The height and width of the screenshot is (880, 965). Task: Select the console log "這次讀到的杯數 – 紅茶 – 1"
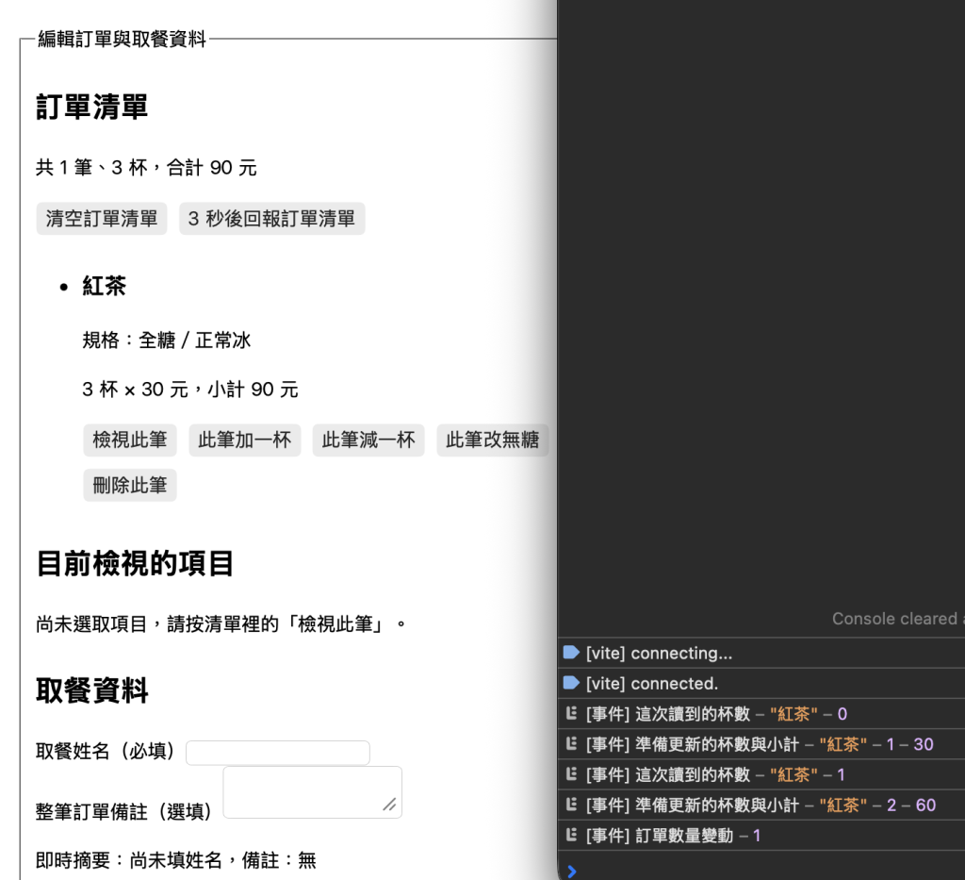click(715, 774)
